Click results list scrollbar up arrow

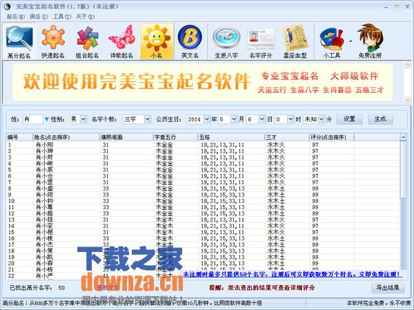(403, 137)
